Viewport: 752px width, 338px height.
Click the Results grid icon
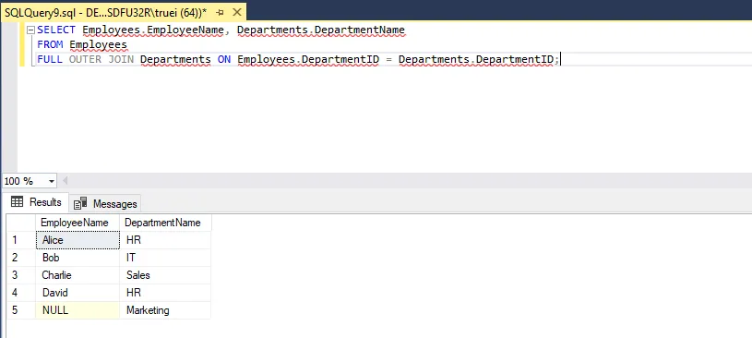pyautogui.click(x=17, y=201)
